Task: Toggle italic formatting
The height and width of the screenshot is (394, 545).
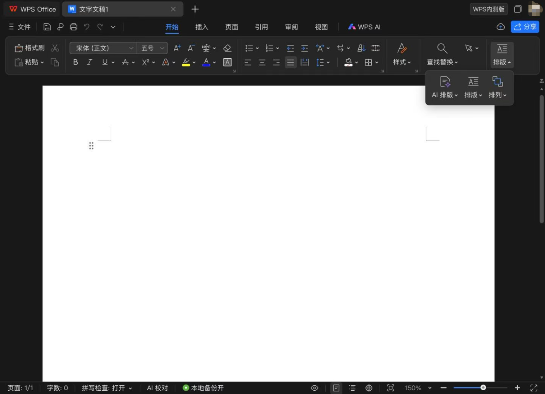Action: [89, 62]
